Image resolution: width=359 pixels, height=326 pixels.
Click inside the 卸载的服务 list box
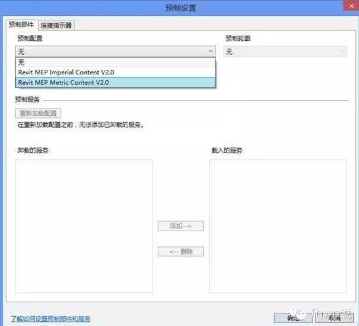[x=84, y=226]
